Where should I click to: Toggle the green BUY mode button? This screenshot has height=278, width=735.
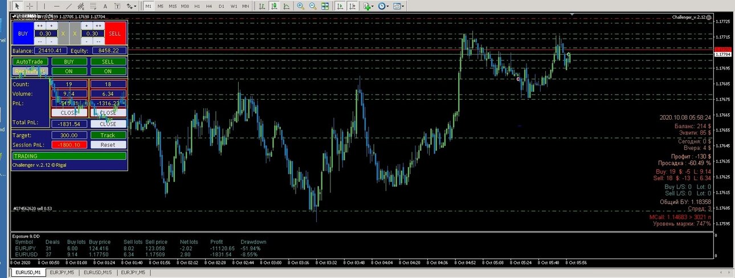pos(69,62)
